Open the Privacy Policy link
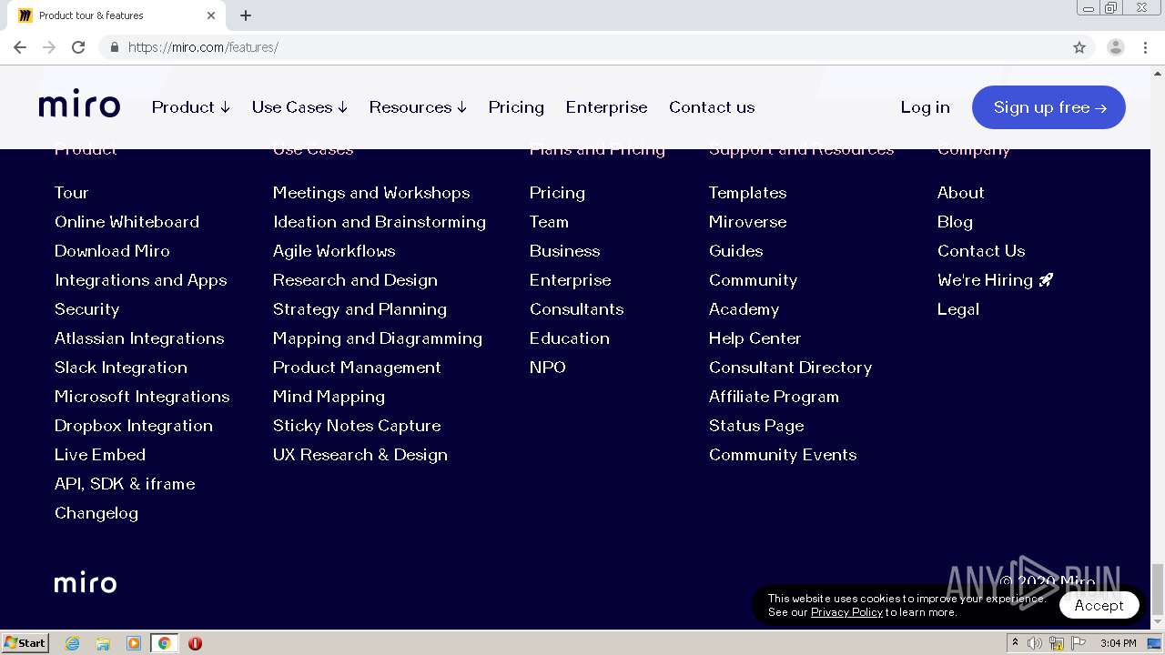The height and width of the screenshot is (655, 1165). [x=846, y=612]
